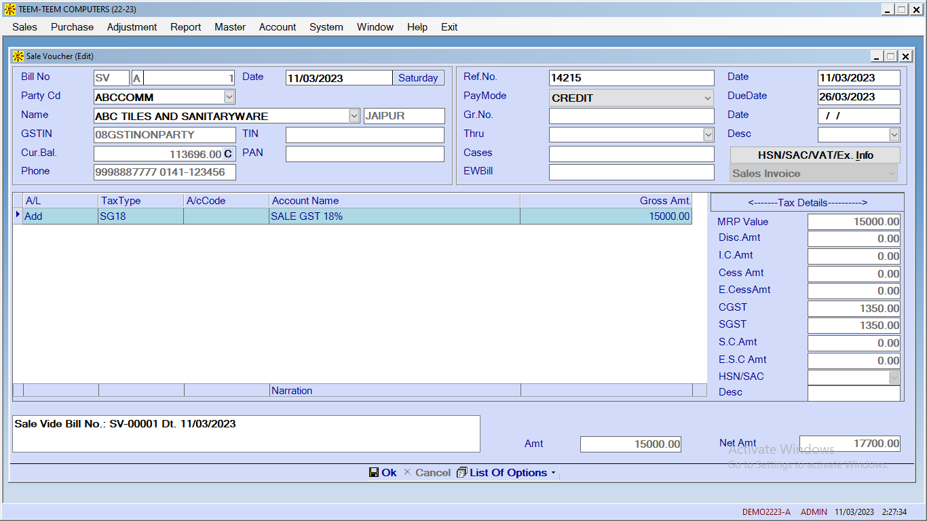
Task: Open the Sales Invoice dropdown
Action: point(814,174)
